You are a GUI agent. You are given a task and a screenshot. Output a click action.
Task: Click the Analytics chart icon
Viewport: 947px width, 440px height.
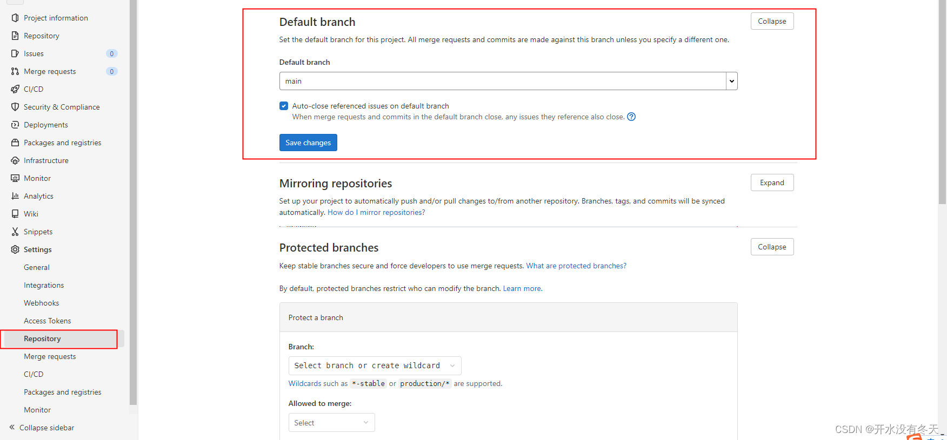[15, 196]
